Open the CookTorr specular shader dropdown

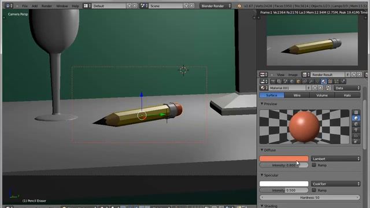pyautogui.click(x=336, y=184)
